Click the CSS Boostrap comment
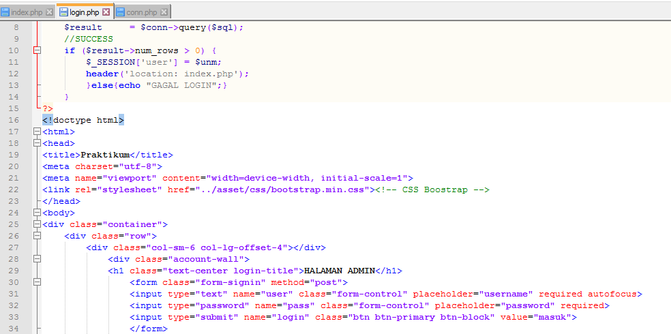Viewport: 671px width, 334px height. click(432, 189)
